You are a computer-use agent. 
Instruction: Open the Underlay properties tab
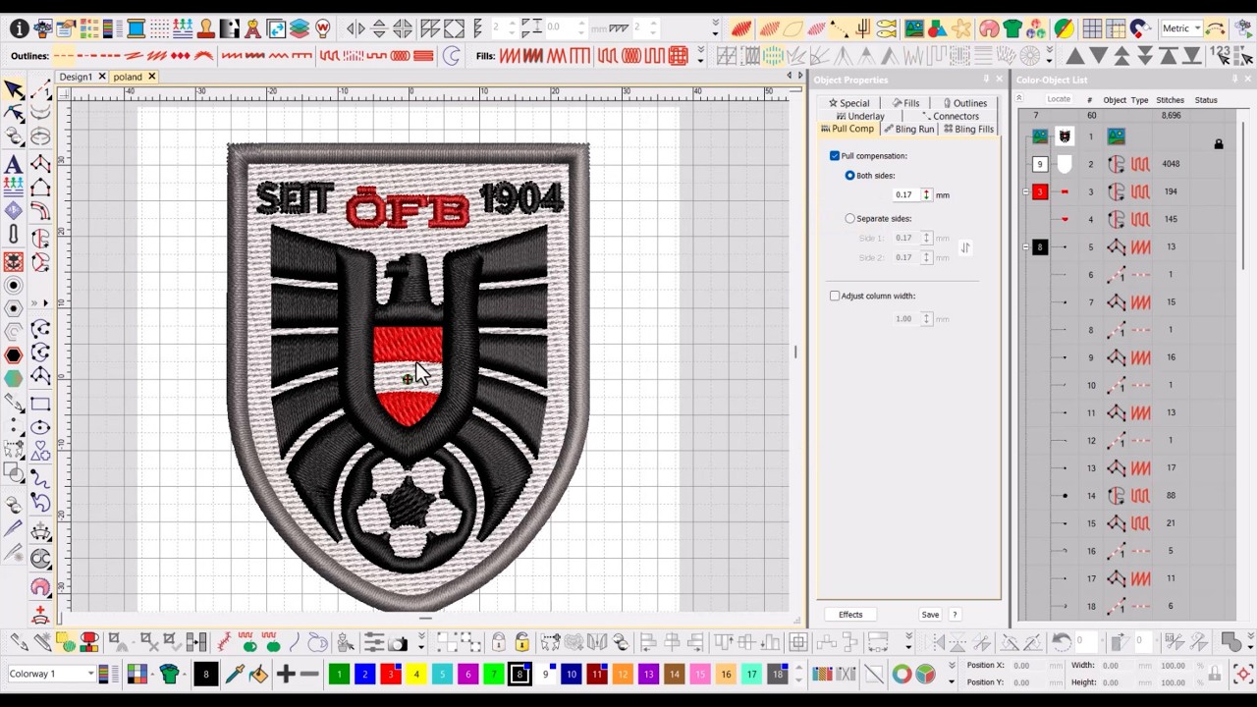tap(860, 116)
